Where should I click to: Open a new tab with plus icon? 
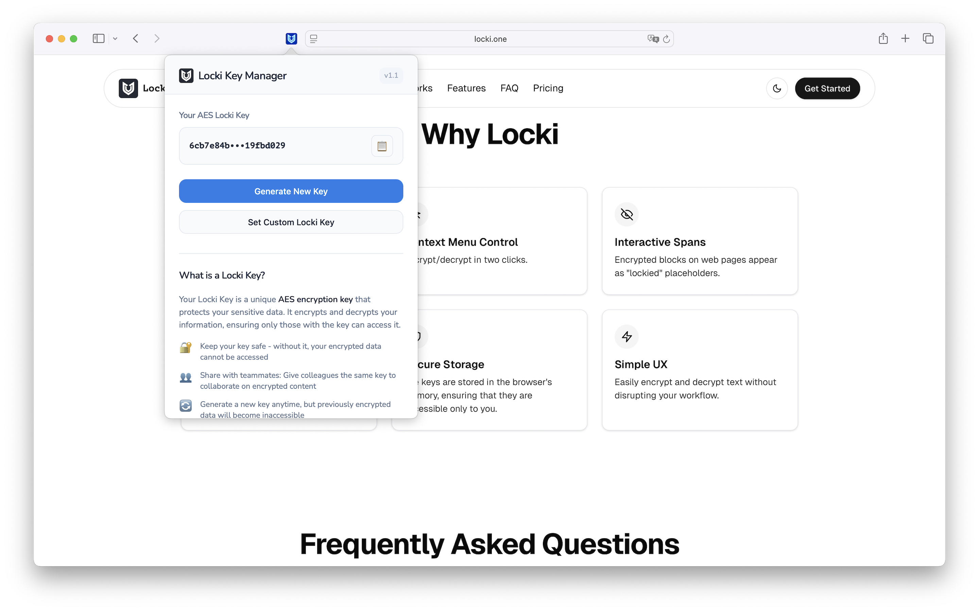click(x=905, y=39)
